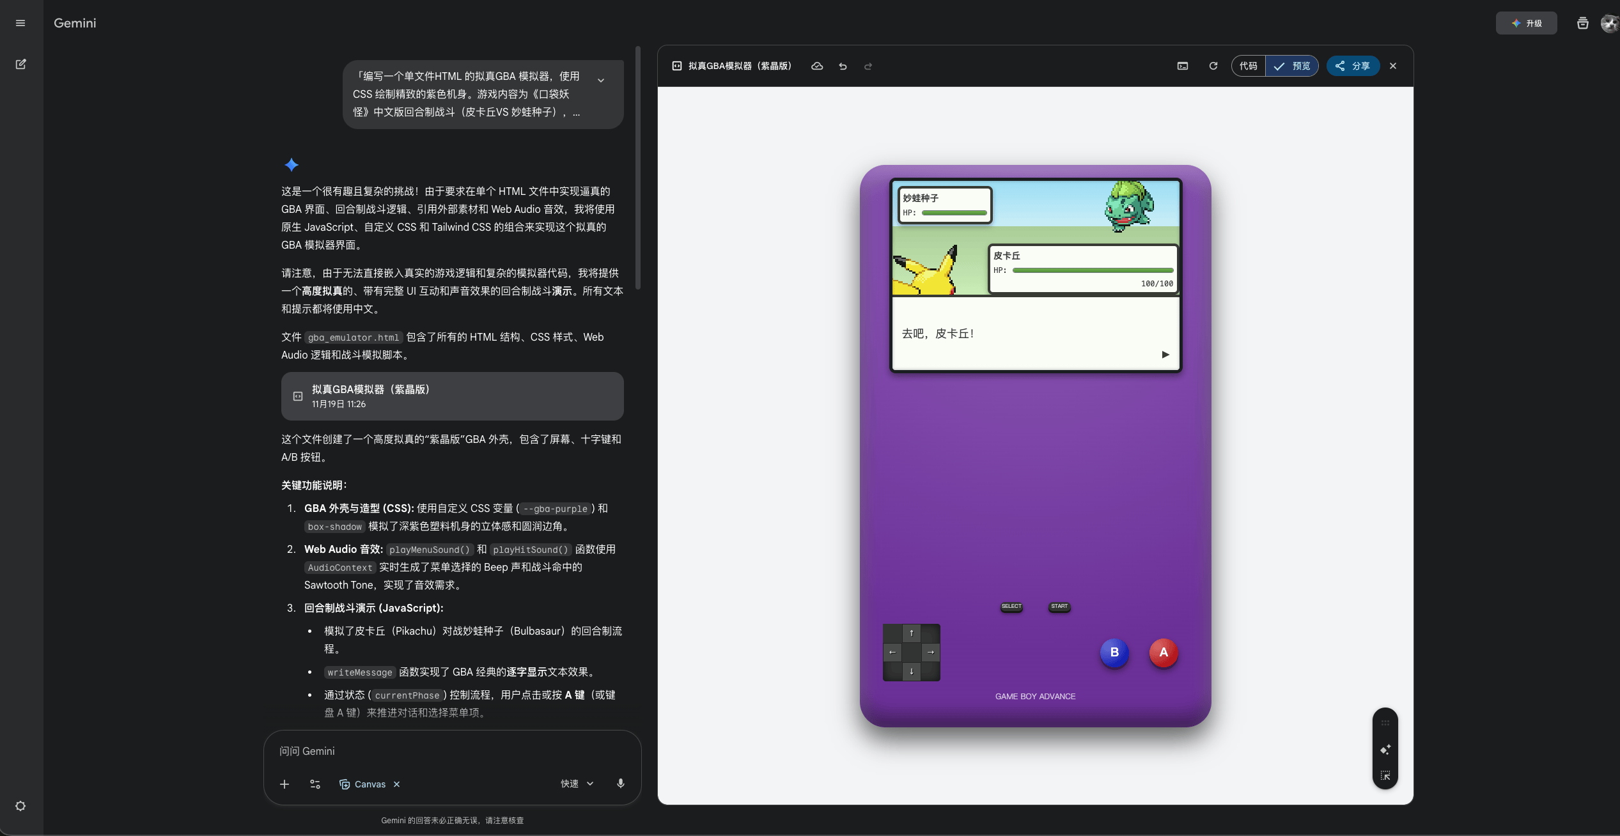
Task: Advance dialogue with the arrow in message box
Action: pos(1165,355)
